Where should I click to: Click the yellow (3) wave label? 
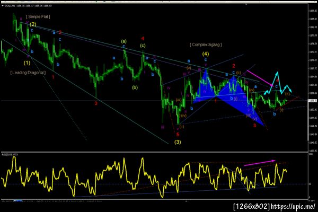[178, 142]
